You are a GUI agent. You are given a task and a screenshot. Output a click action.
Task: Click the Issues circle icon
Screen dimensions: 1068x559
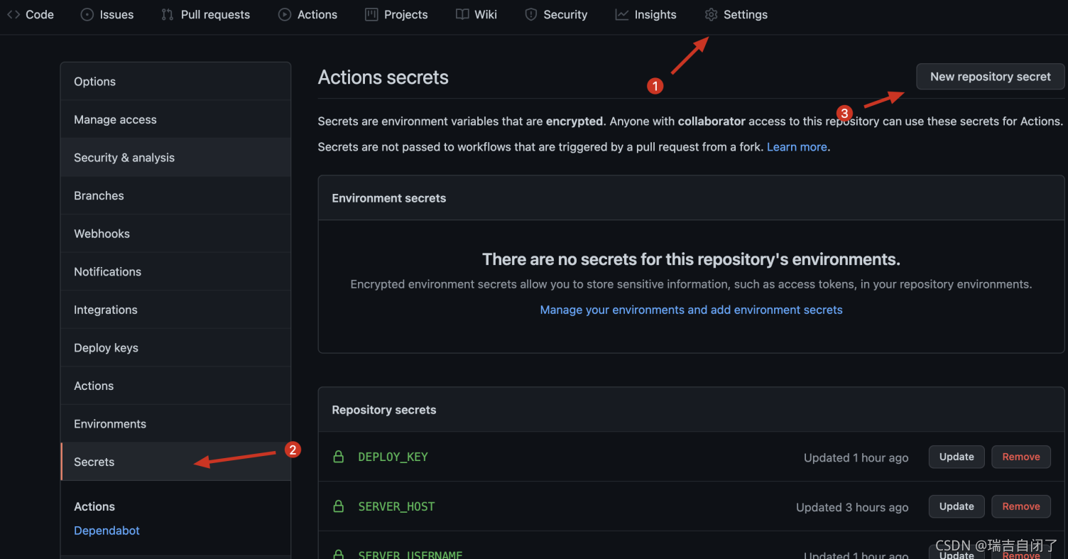point(87,14)
